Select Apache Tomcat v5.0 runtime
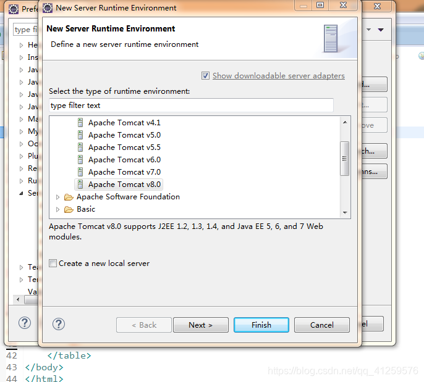 tap(124, 135)
